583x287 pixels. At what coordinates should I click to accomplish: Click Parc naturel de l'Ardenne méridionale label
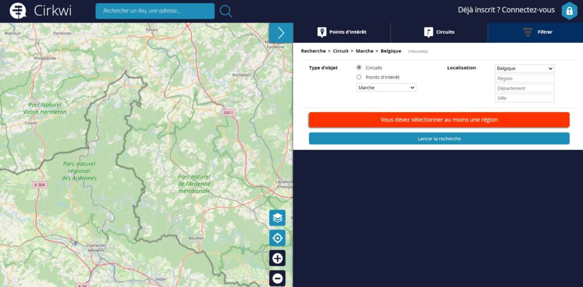tap(194, 184)
